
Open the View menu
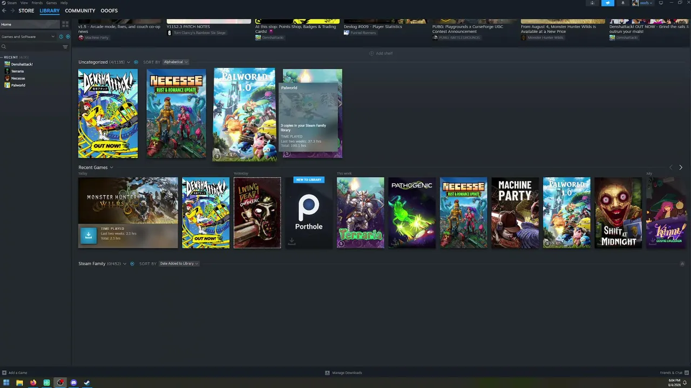[24, 3]
